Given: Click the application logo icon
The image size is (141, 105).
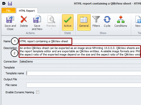Looking at the screenshot, I should (4, 3).
